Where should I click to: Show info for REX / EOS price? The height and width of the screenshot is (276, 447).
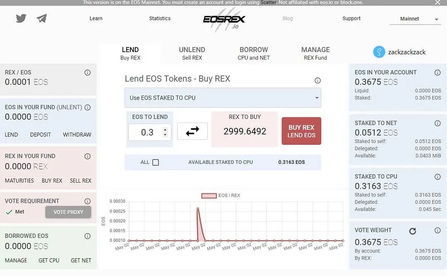(x=87, y=73)
